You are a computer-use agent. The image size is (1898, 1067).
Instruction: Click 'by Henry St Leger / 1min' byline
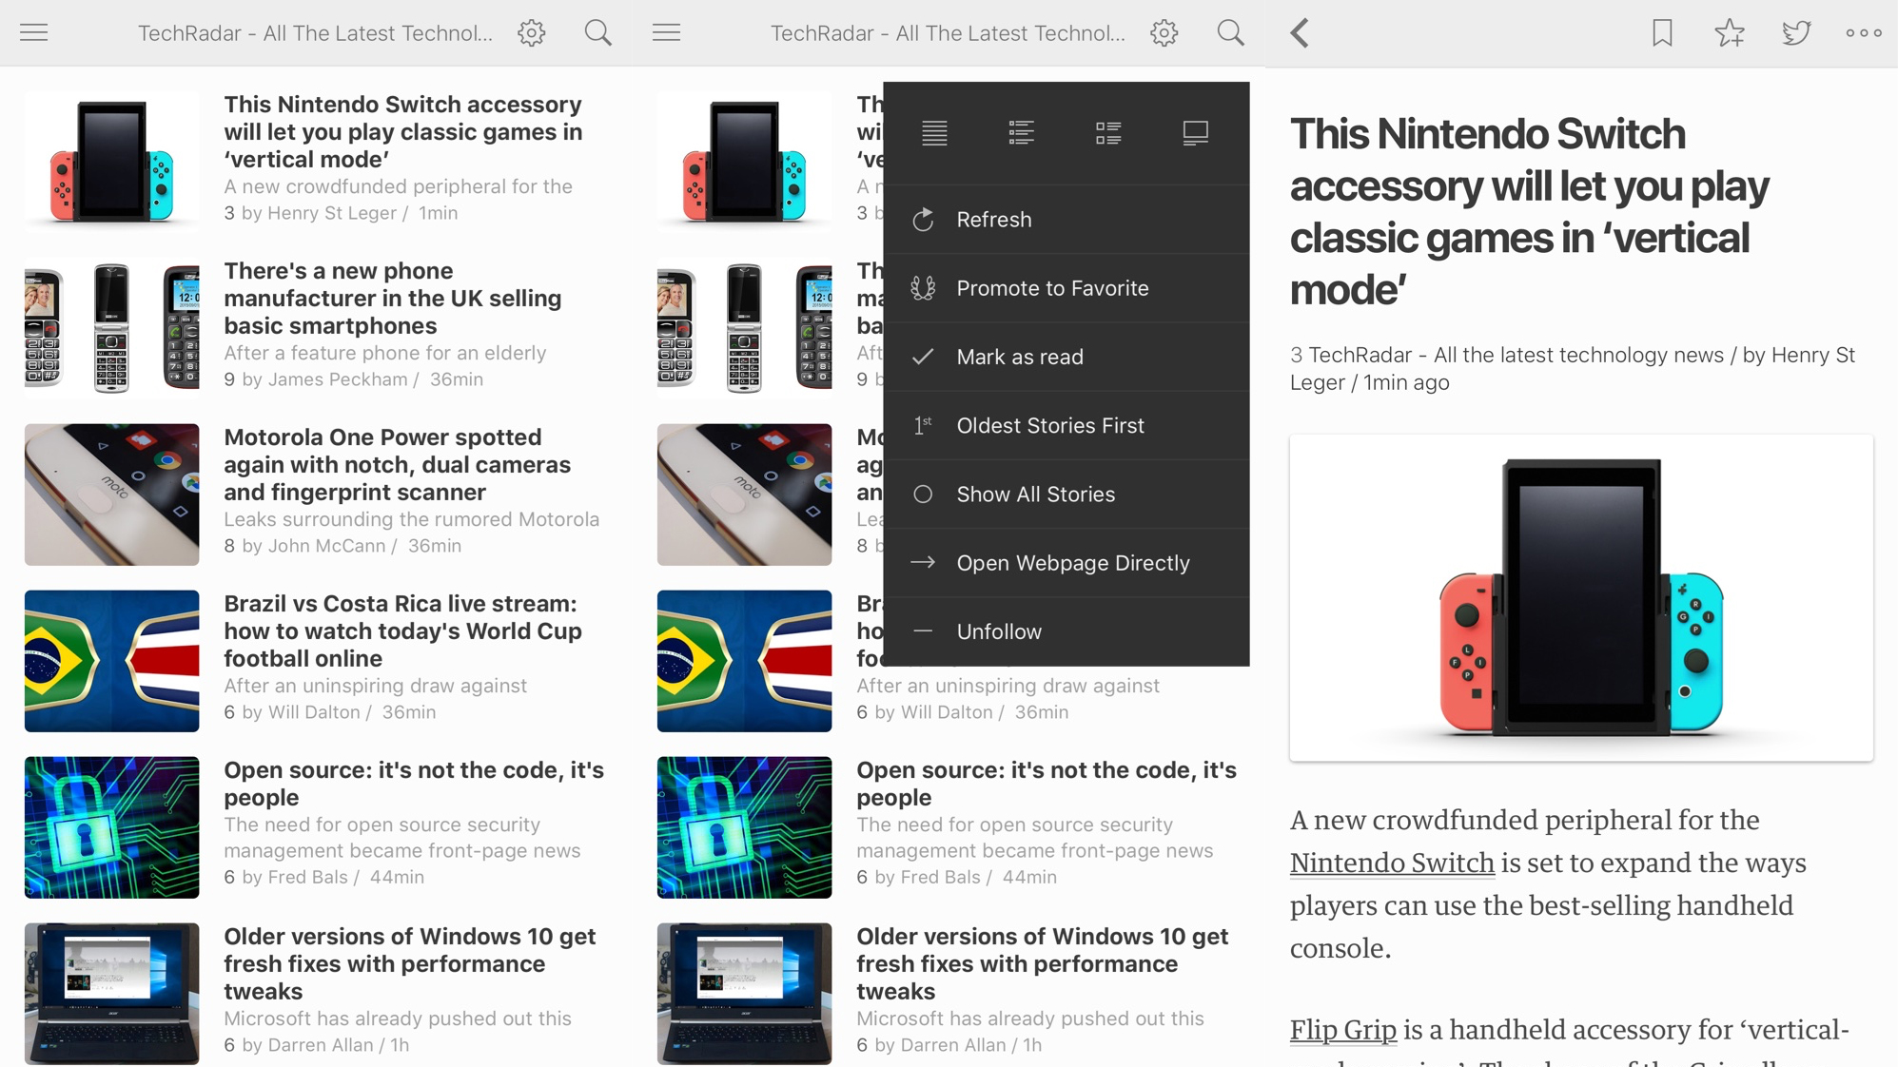click(x=350, y=213)
